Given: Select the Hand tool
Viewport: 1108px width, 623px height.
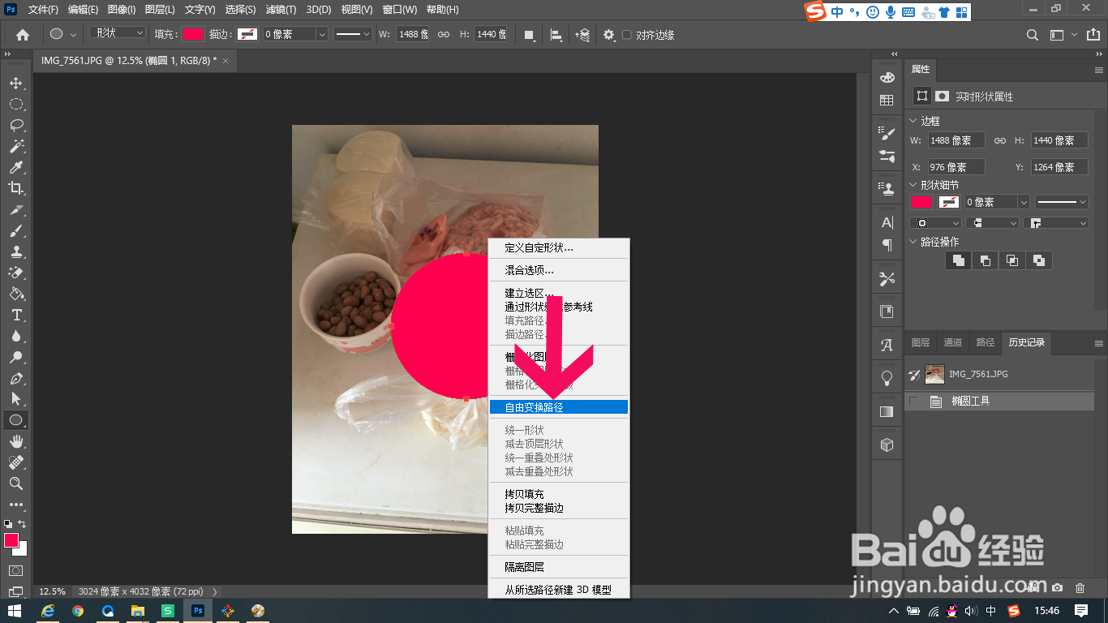Looking at the screenshot, I should (x=16, y=441).
